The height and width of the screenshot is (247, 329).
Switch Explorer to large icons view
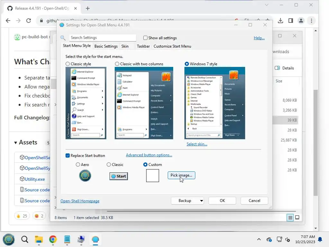297,218
